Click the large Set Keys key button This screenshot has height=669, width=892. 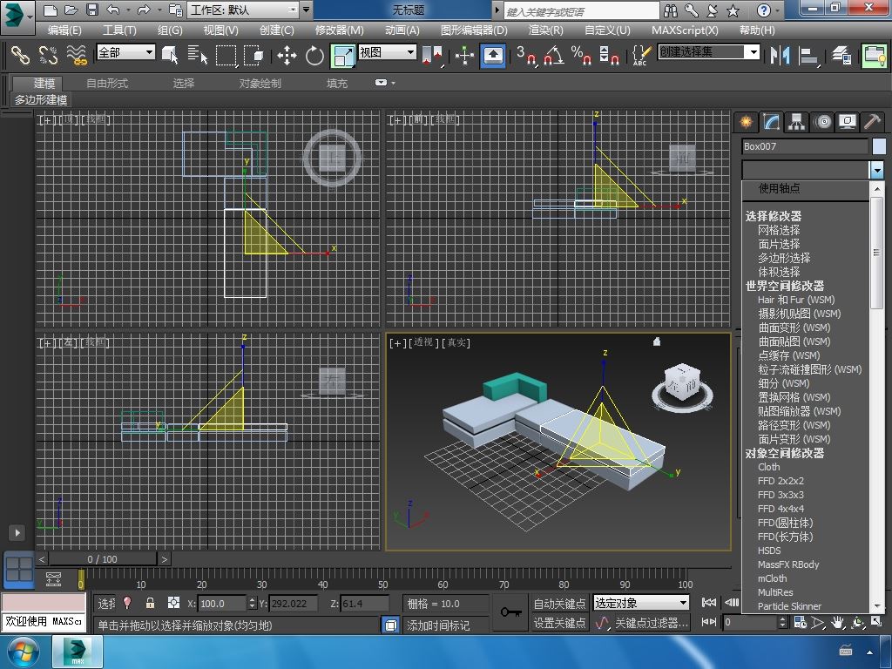click(x=510, y=612)
